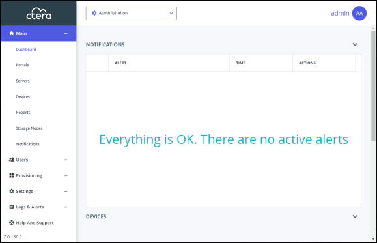Click the Logs & Alerts clipboard icon
Image resolution: width=377 pixels, height=243 pixels.
click(12, 207)
